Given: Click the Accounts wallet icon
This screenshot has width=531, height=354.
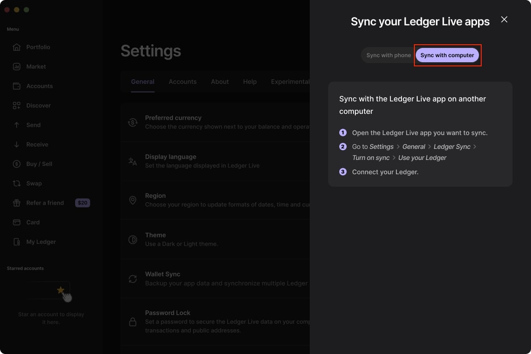Looking at the screenshot, I should pyautogui.click(x=17, y=86).
